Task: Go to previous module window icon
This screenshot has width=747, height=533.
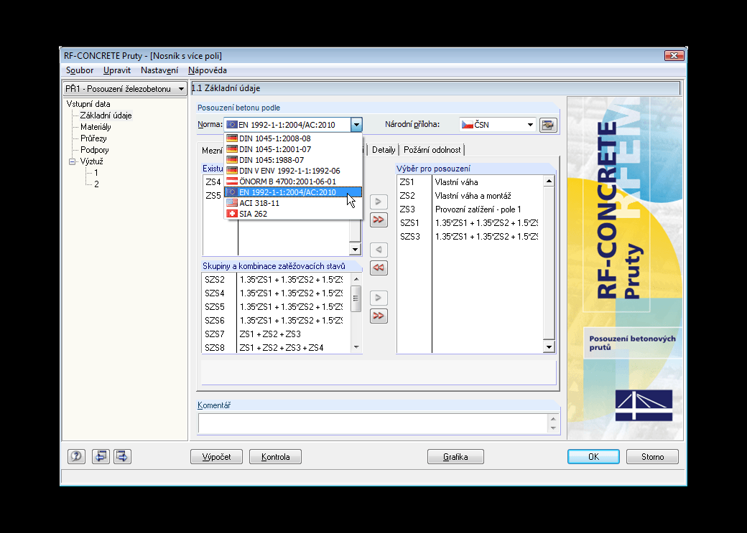Action: (x=101, y=456)
